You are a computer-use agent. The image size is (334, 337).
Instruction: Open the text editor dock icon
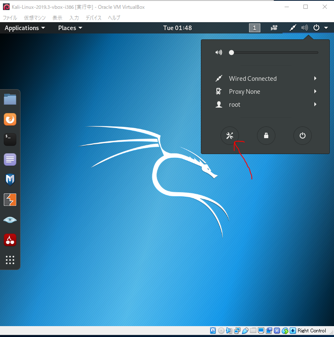tap(10, 159)
